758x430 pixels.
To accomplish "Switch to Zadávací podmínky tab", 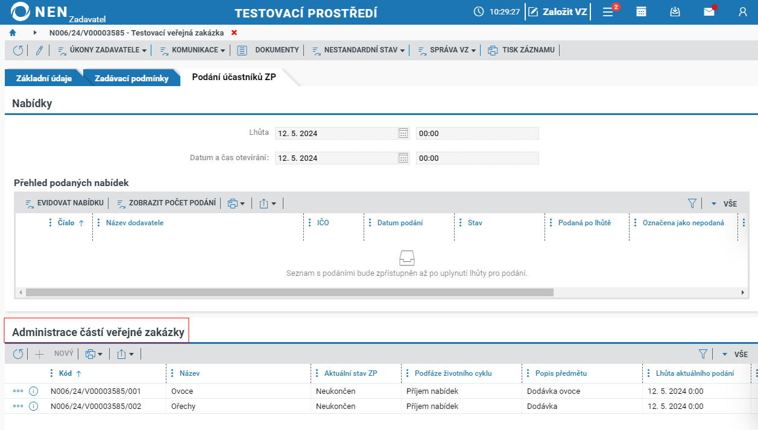I will (x=131, y=78).
